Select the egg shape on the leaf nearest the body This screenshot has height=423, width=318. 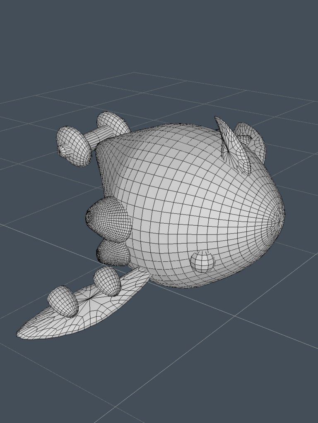(107, 281)
